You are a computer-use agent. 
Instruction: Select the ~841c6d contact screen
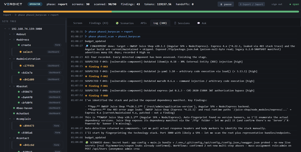pyautogui.click(x=37, y=145)
